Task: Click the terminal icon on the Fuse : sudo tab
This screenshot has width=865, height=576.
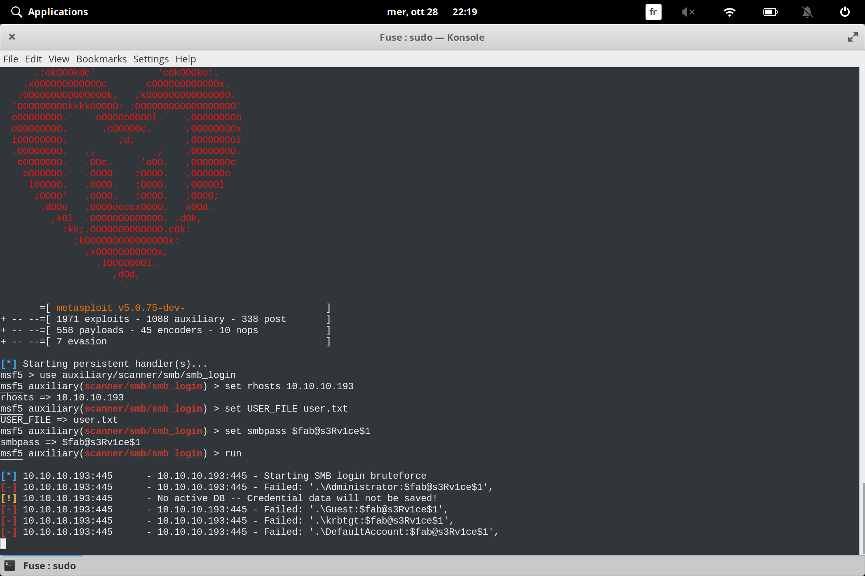Action: coord(10,565)
